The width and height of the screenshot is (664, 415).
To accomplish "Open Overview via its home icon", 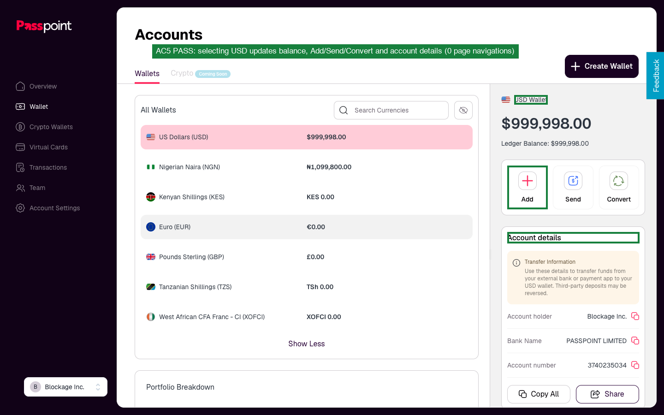I will pos(20,86).
